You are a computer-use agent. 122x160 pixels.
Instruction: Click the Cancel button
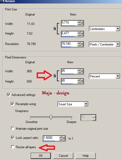tap(63, 156)
